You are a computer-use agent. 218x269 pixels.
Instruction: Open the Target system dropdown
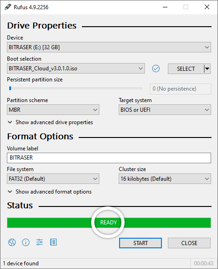click(165, 110)
